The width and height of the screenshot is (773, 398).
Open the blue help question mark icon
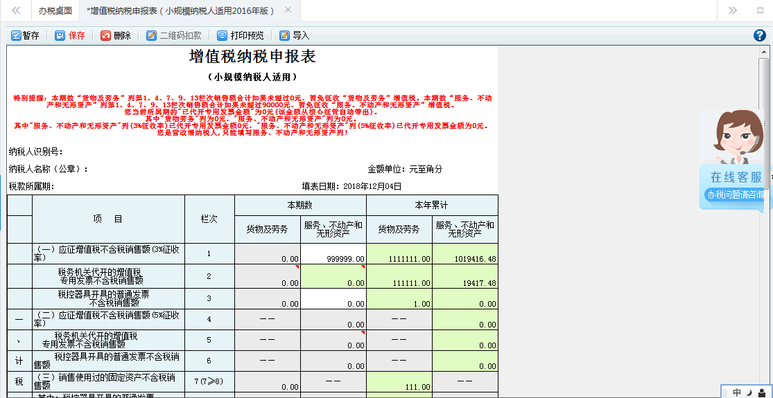tap(760, 35)
